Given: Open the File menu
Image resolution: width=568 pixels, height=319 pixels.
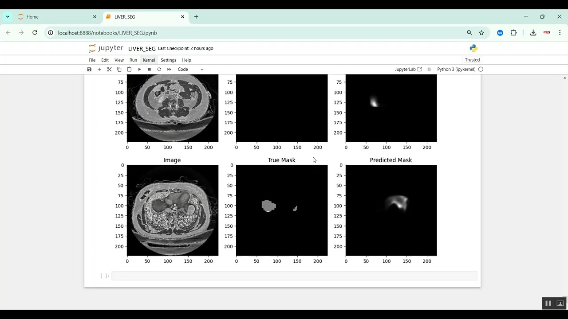Looking at the screenshot, I should pos(92,60).
